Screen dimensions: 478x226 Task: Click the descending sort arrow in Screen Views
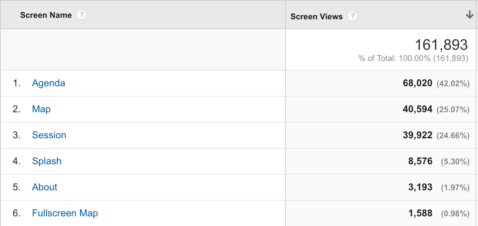click(469, 15)
